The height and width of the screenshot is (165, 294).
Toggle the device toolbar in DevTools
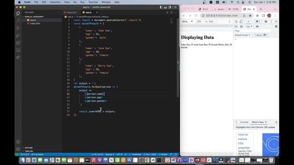click(x=241, y=22)
